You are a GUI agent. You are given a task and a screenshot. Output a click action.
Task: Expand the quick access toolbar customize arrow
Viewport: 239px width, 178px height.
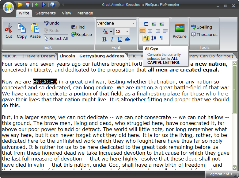pyautogui.click(x=63, y=5)
